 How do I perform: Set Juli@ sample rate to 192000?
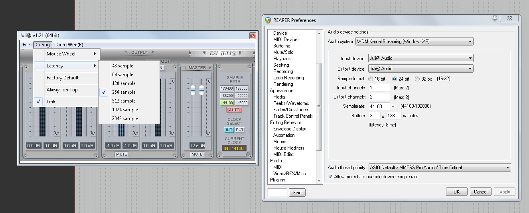click(241, 89)
